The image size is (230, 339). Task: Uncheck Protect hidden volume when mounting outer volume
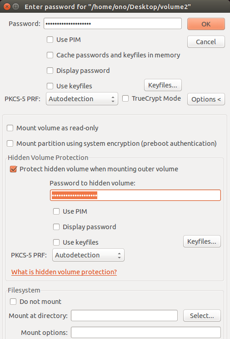[x=13, y=169]
